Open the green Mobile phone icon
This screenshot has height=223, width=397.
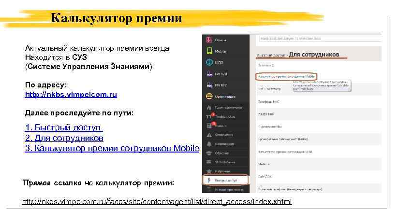coord(209,51)
